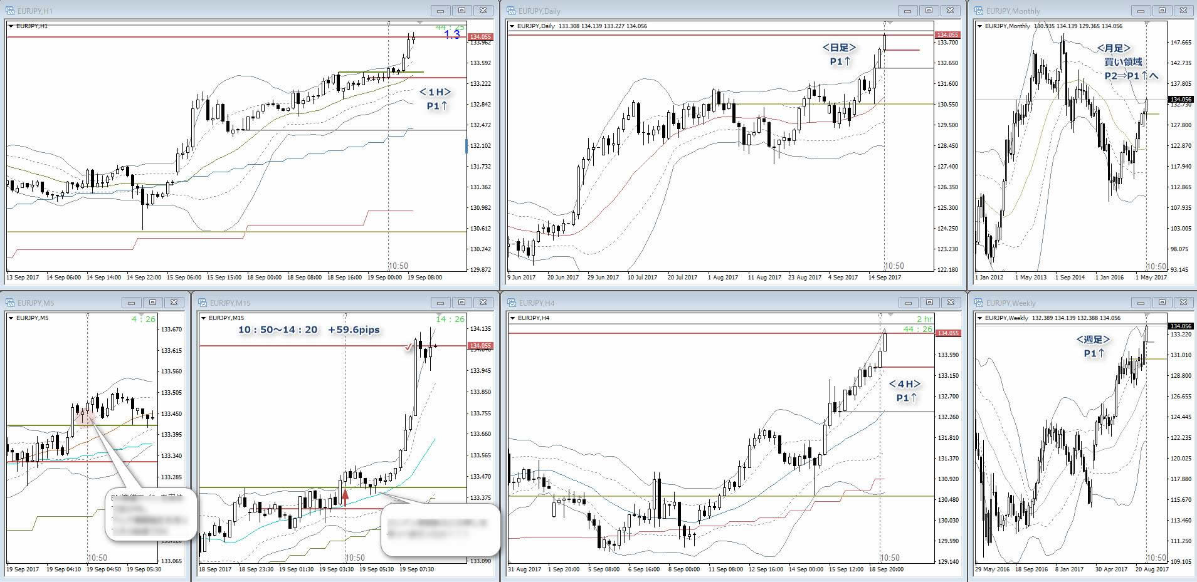
Task: Activate the EURJPY,Daily window title bar
Action: (x=690, y=11)
